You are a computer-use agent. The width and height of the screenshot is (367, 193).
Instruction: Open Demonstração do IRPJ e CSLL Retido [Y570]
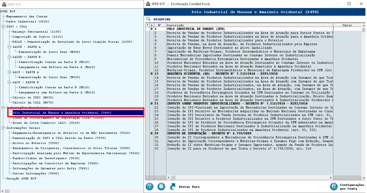[x=59, y=138]
